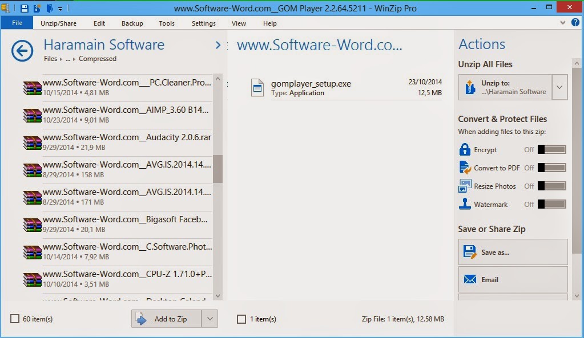Click the file list scroll up arrow
Image resolution: width=584 pixels, height=338 pixels.
point(218,79)
